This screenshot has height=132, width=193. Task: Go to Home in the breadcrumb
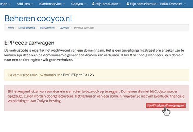11,28
